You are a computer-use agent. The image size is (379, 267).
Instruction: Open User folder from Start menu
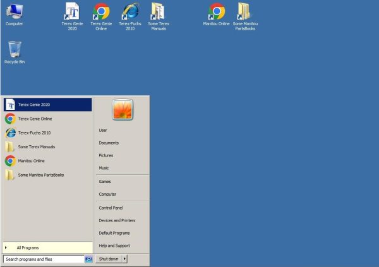[103, 130]
